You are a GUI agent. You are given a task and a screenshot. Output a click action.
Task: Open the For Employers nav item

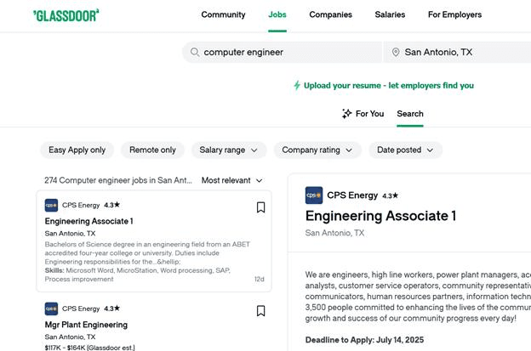[x=454, y=14]
